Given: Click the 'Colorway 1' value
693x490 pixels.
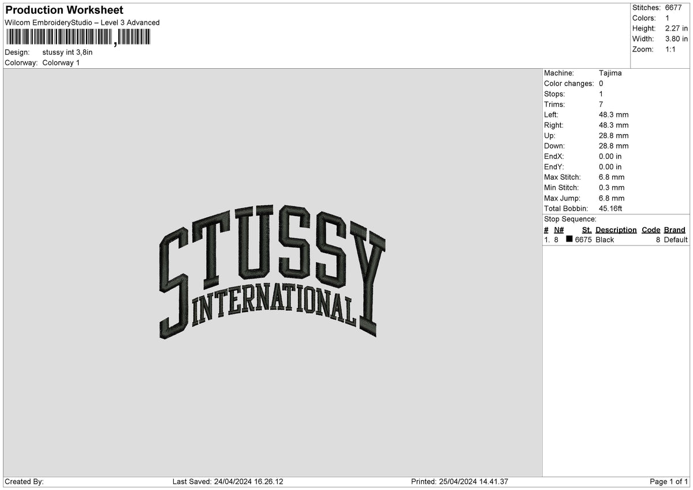Looking at the screenshot, I should click(61, 62).
